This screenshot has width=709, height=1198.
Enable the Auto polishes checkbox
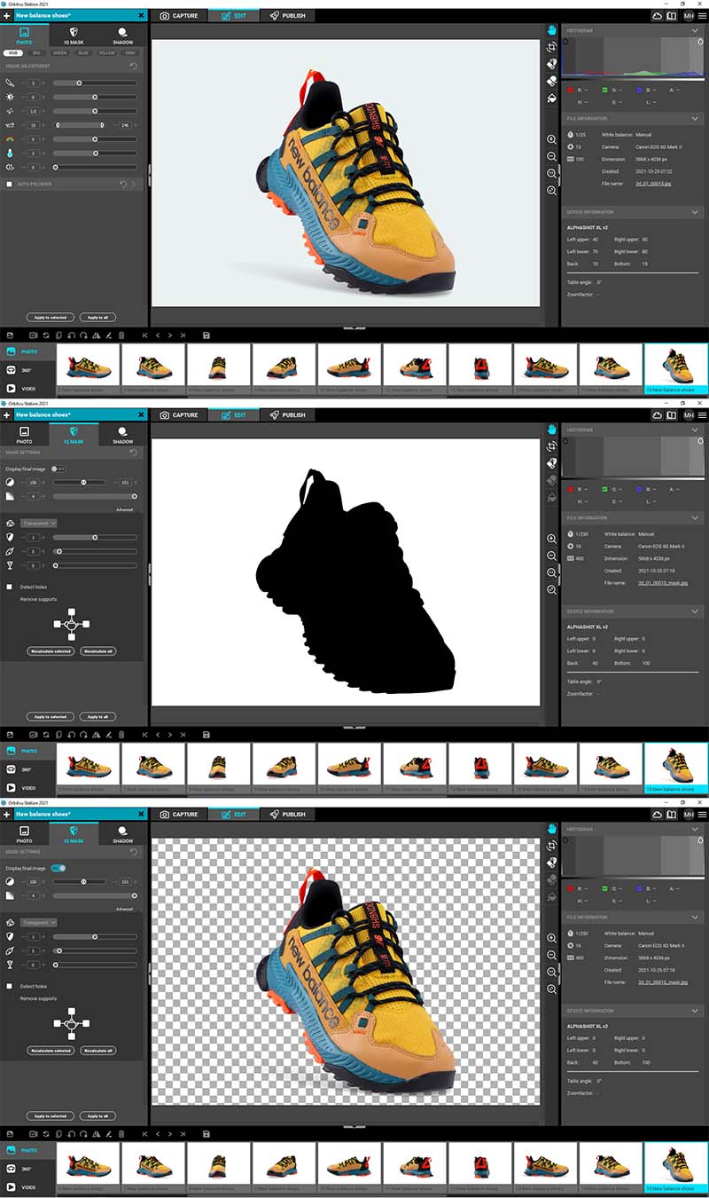coord(9,185)
